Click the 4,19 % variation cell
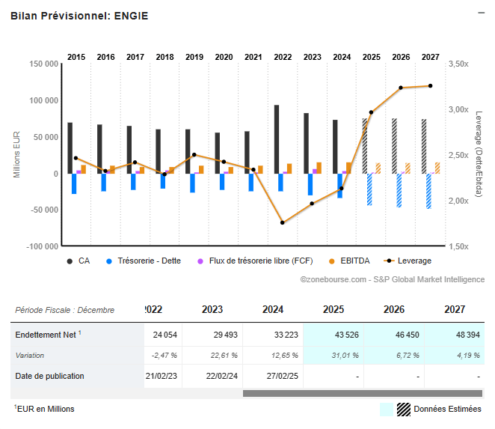 coord(469,356)
